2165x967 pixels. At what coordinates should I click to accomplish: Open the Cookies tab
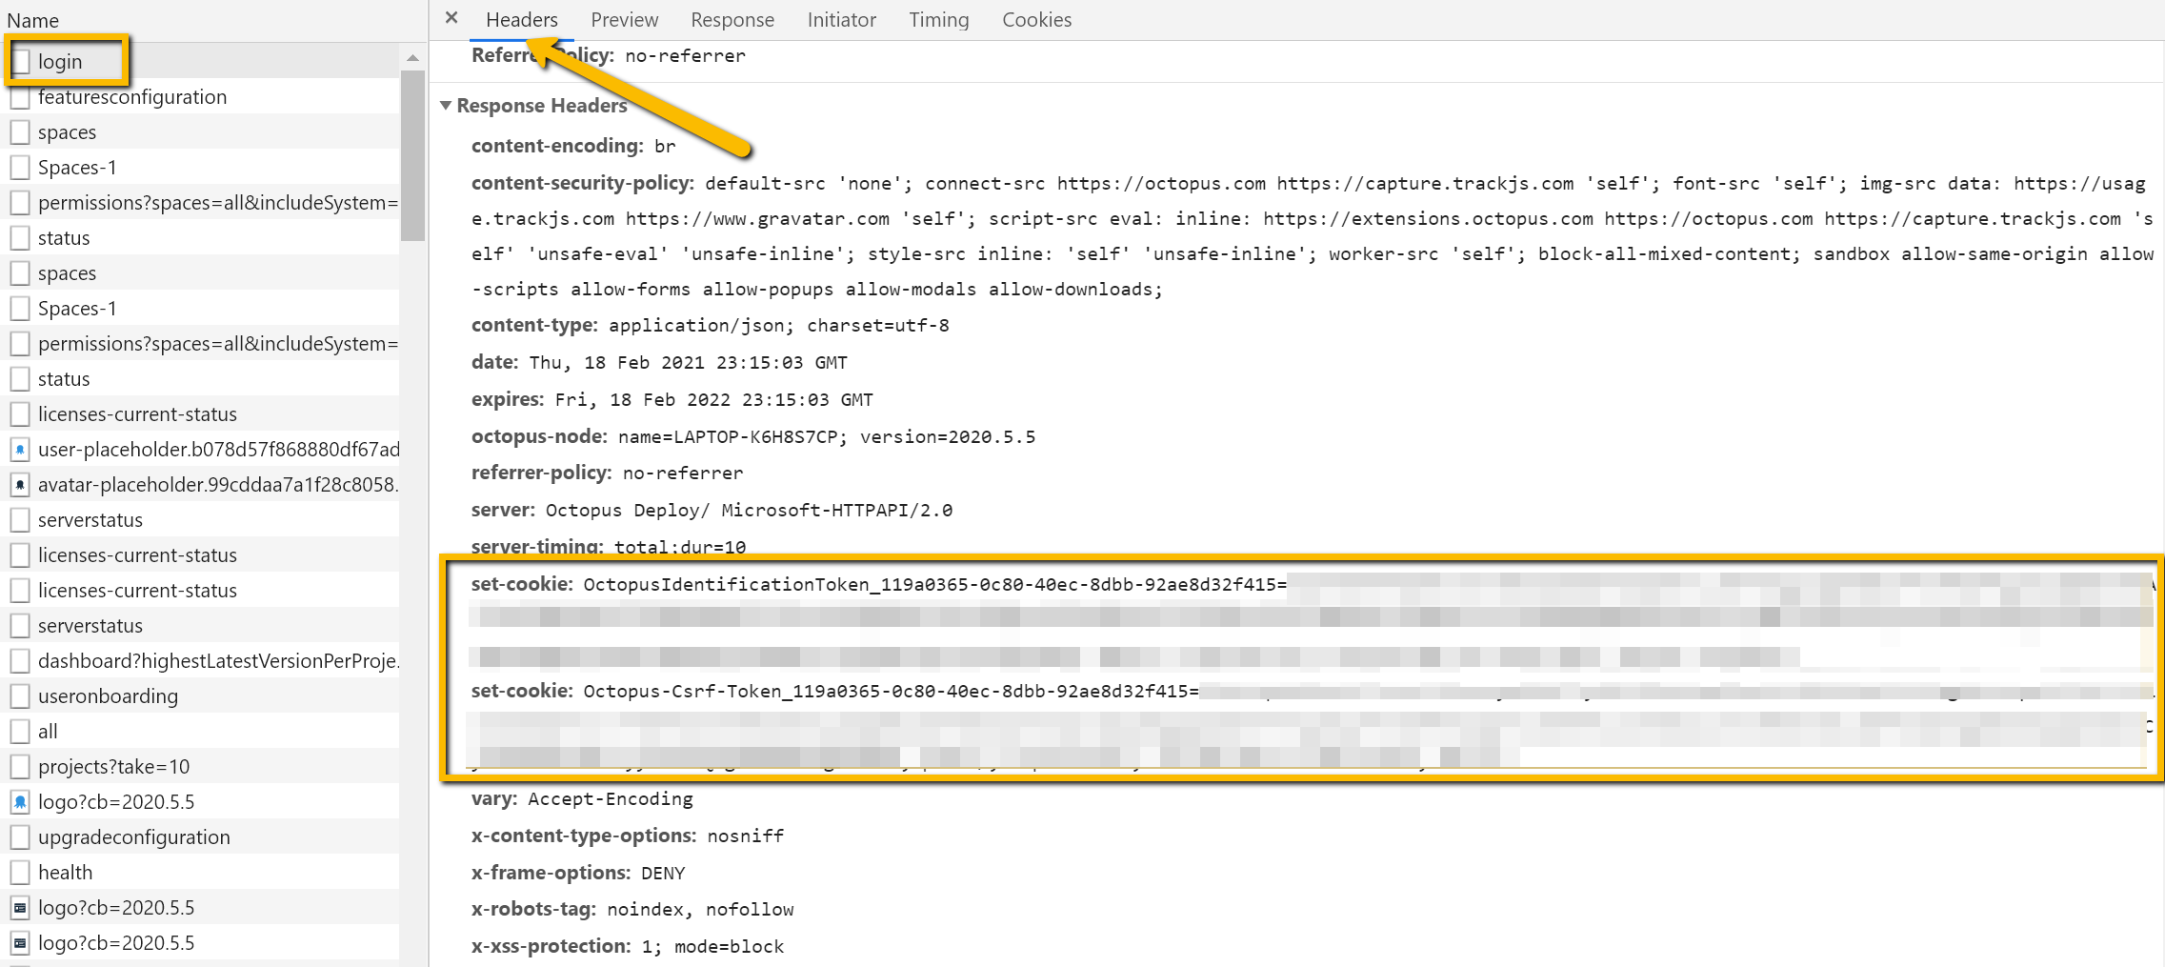click(x=1035, y=19)
